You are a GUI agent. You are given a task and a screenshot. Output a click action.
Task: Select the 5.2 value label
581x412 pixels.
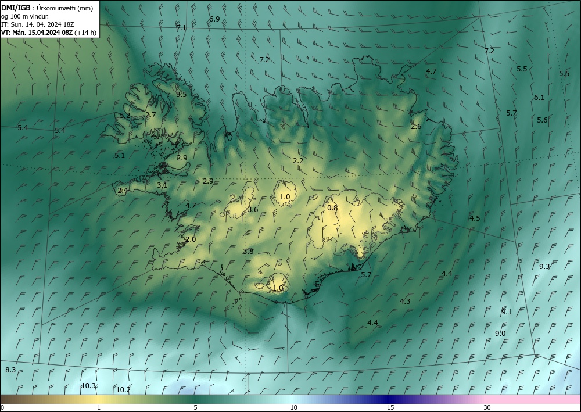(x=125, y=115)
